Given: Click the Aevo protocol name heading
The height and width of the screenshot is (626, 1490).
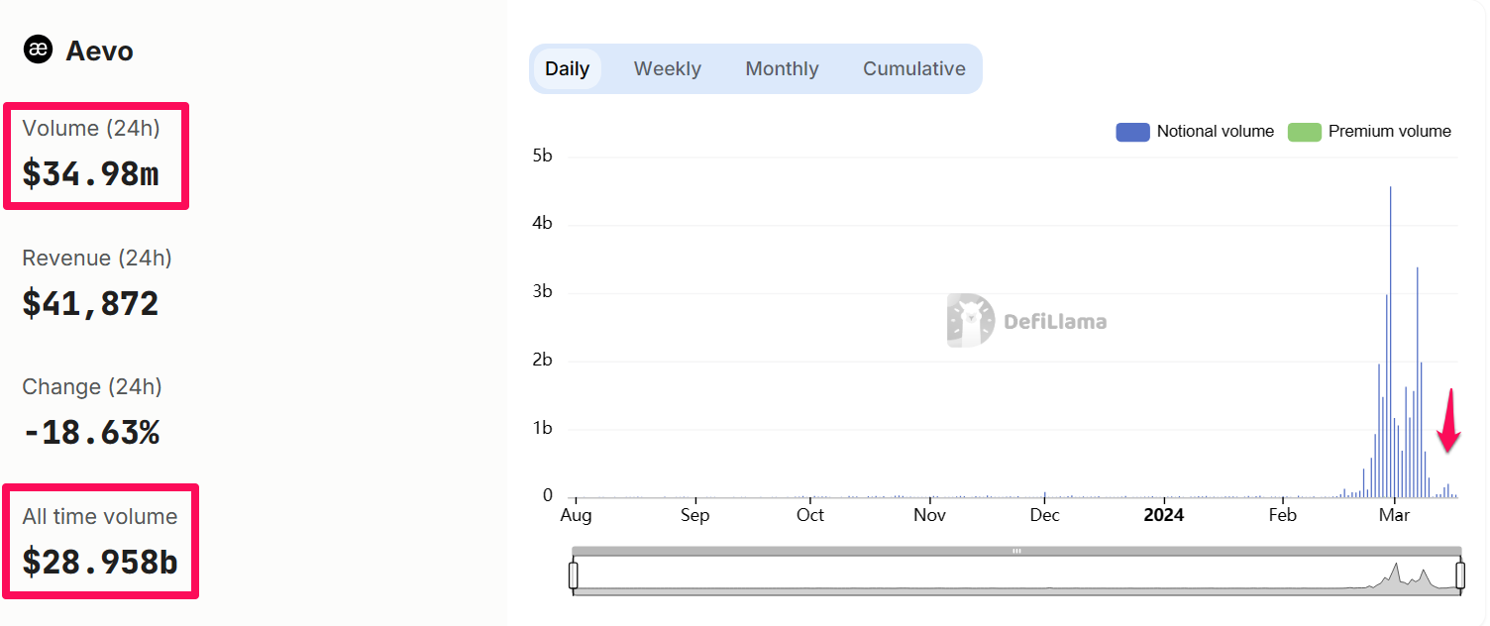Looking at the screenshot, I should pos(99,51).
